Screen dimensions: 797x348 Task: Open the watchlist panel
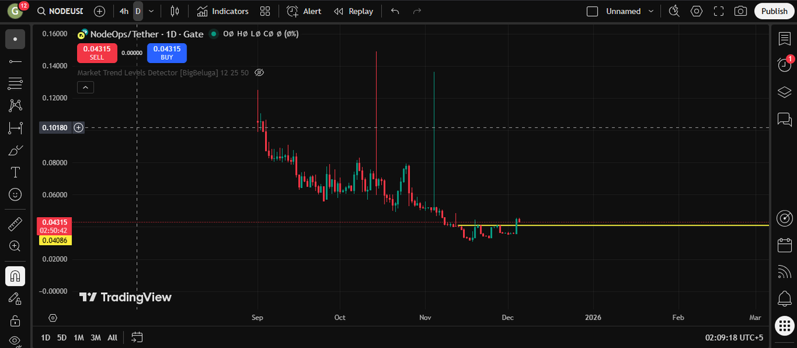coord(784,39)
